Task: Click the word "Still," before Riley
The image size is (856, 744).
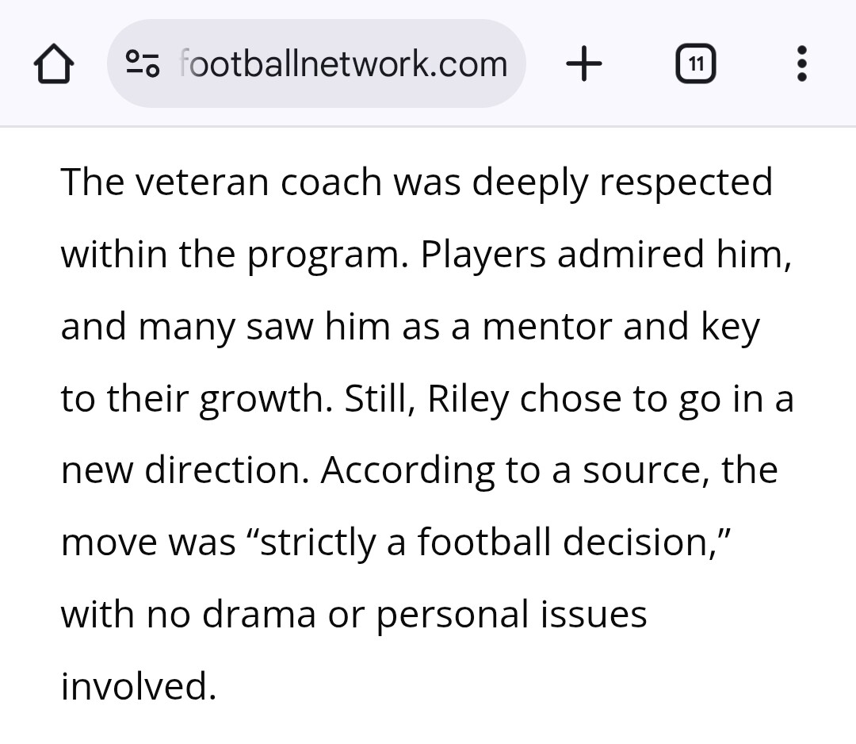Action: click(380, 399)
